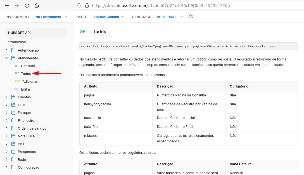Click the itens_por_pagina attribute cell
Image resolution: width=304 pixels, height=175 pixels.
tap(116, 107)
